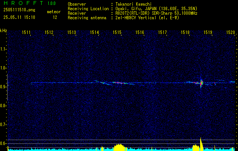Click the 1511 time marker
The width and height of the screenshot is (238, 151).
(26, 32)
